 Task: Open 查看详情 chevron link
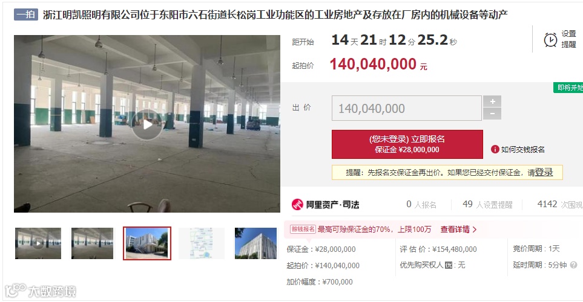coord(458,230)
